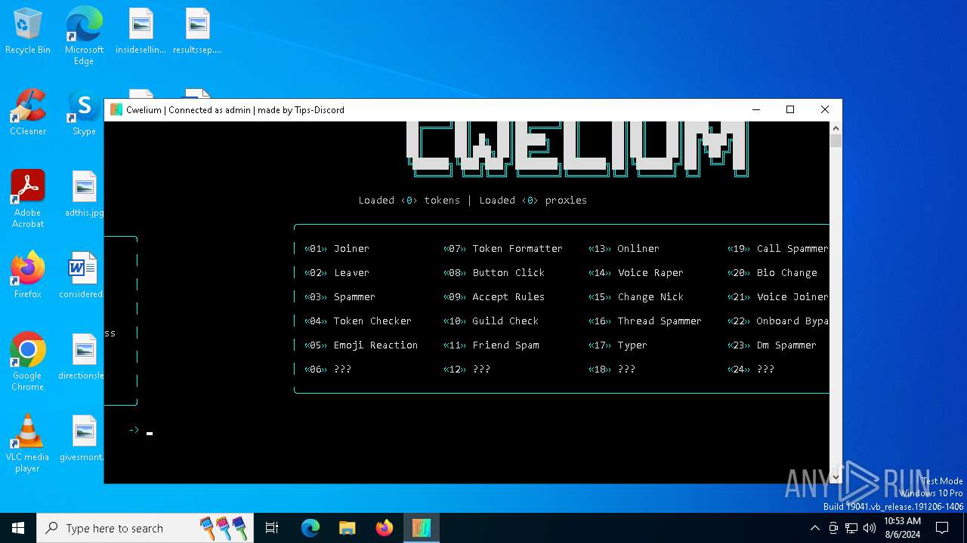
Task: Select the givesmont... image file
Action: 82,438
